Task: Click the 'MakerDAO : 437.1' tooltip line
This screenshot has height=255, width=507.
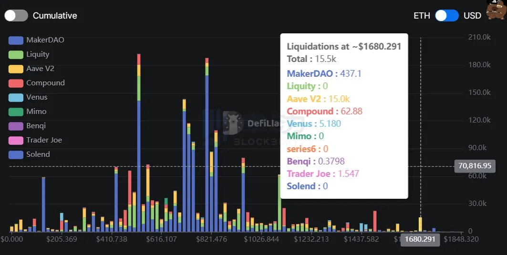Action: [324, 74]
